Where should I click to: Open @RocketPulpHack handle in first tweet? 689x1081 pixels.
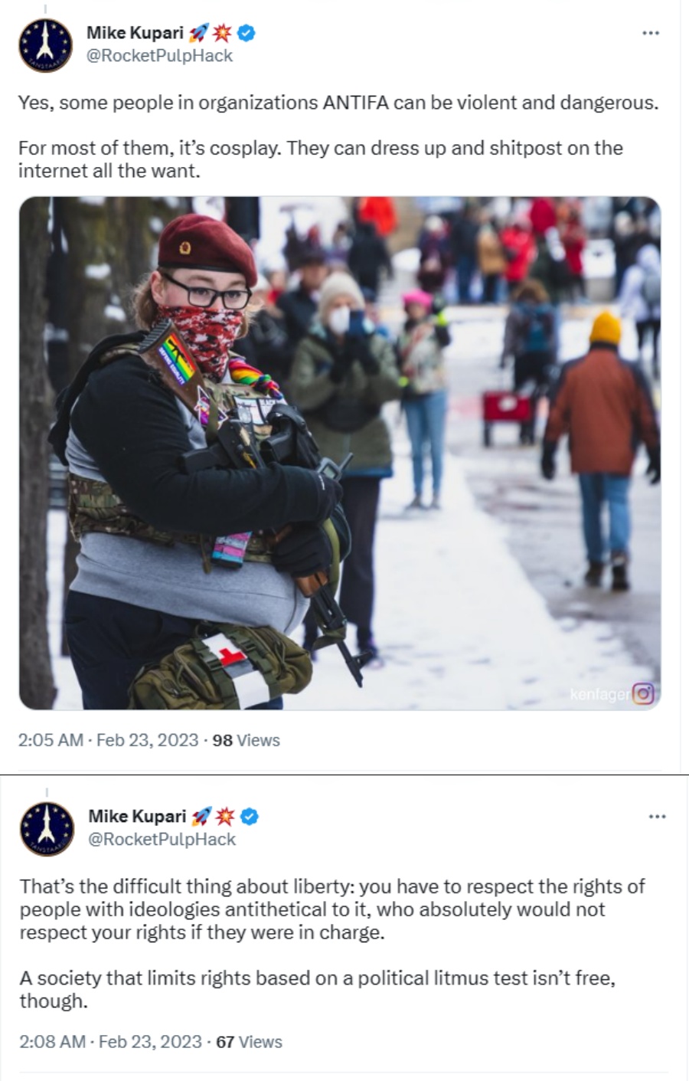point(159,56)
